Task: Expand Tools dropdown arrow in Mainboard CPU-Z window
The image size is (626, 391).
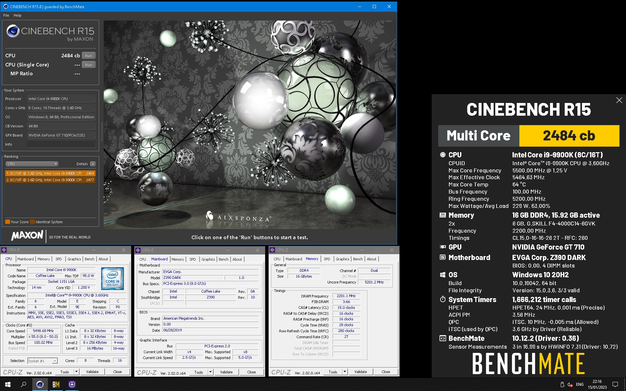Action: click(211, 372)
